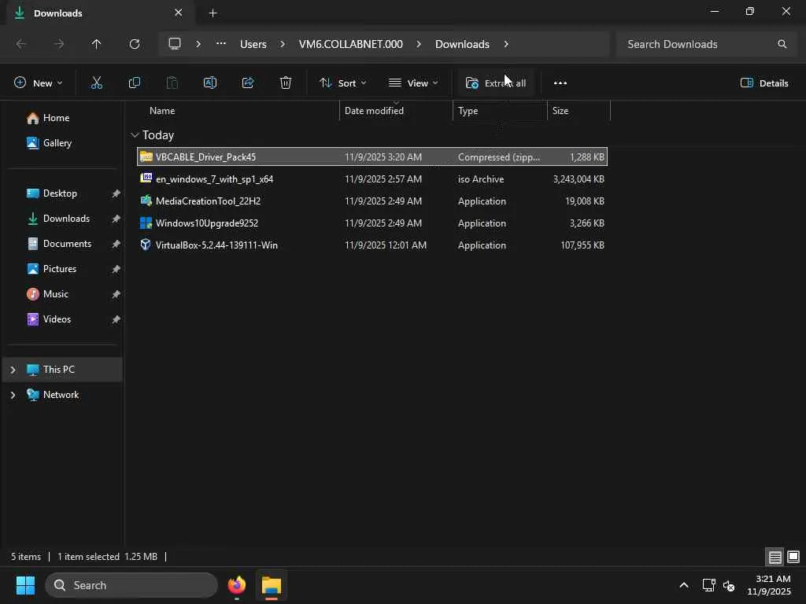Go forward with the right arrow
This screenshot has height=604, width=806.
pyautogui.click(x=58, y=44)
